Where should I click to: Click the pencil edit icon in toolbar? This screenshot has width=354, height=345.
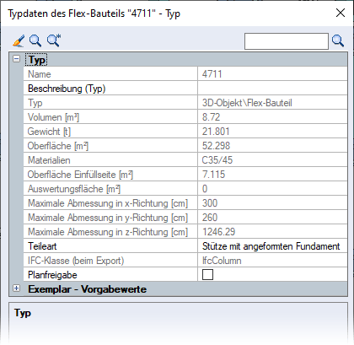(19, 40)
